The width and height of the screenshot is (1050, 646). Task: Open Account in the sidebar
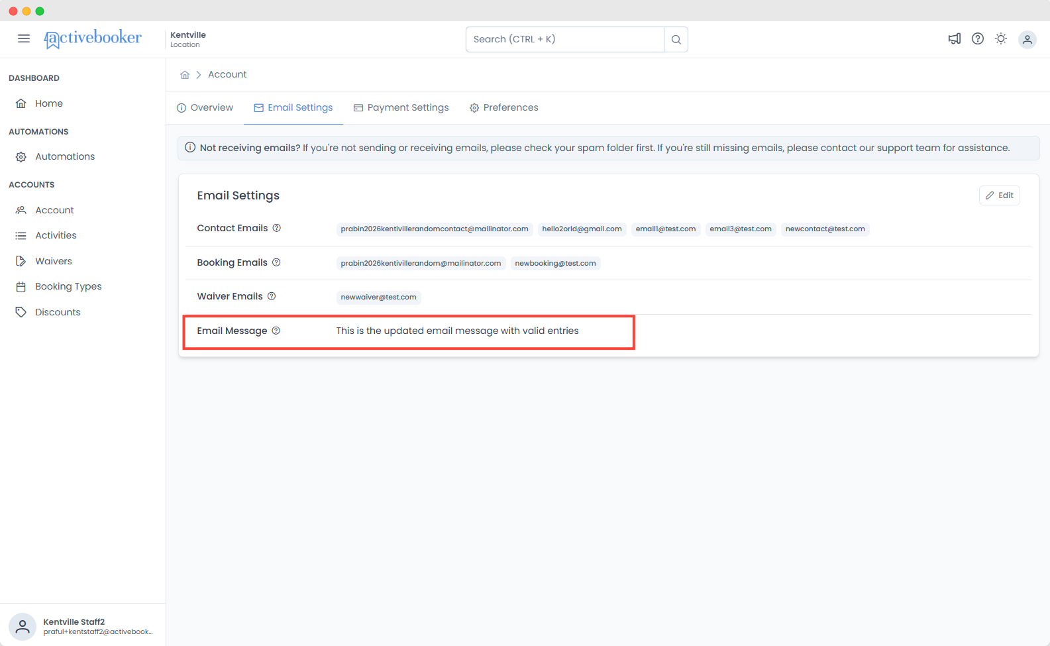click(x=54, y=210)
